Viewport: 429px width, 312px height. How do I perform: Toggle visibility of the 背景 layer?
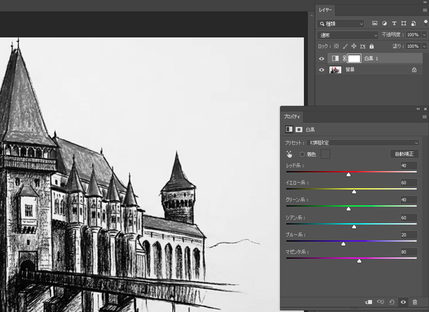click(x=322, y=70)
